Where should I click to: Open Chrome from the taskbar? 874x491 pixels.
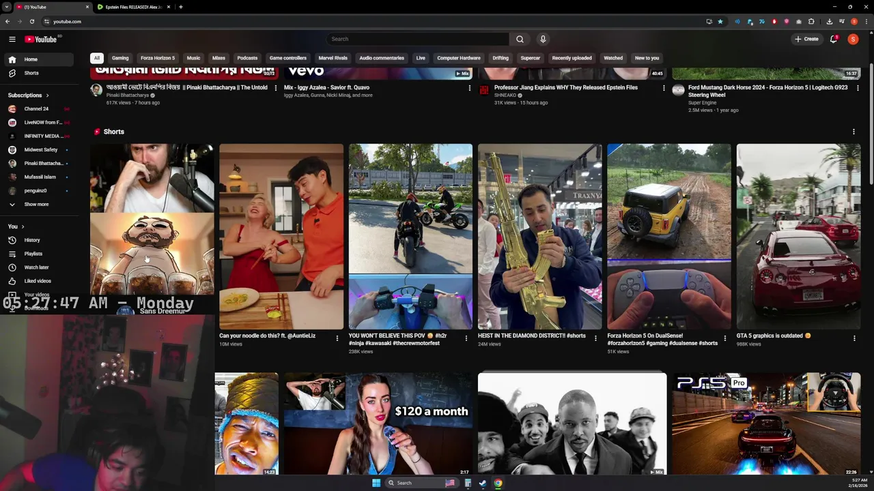(x=498, y=483)
